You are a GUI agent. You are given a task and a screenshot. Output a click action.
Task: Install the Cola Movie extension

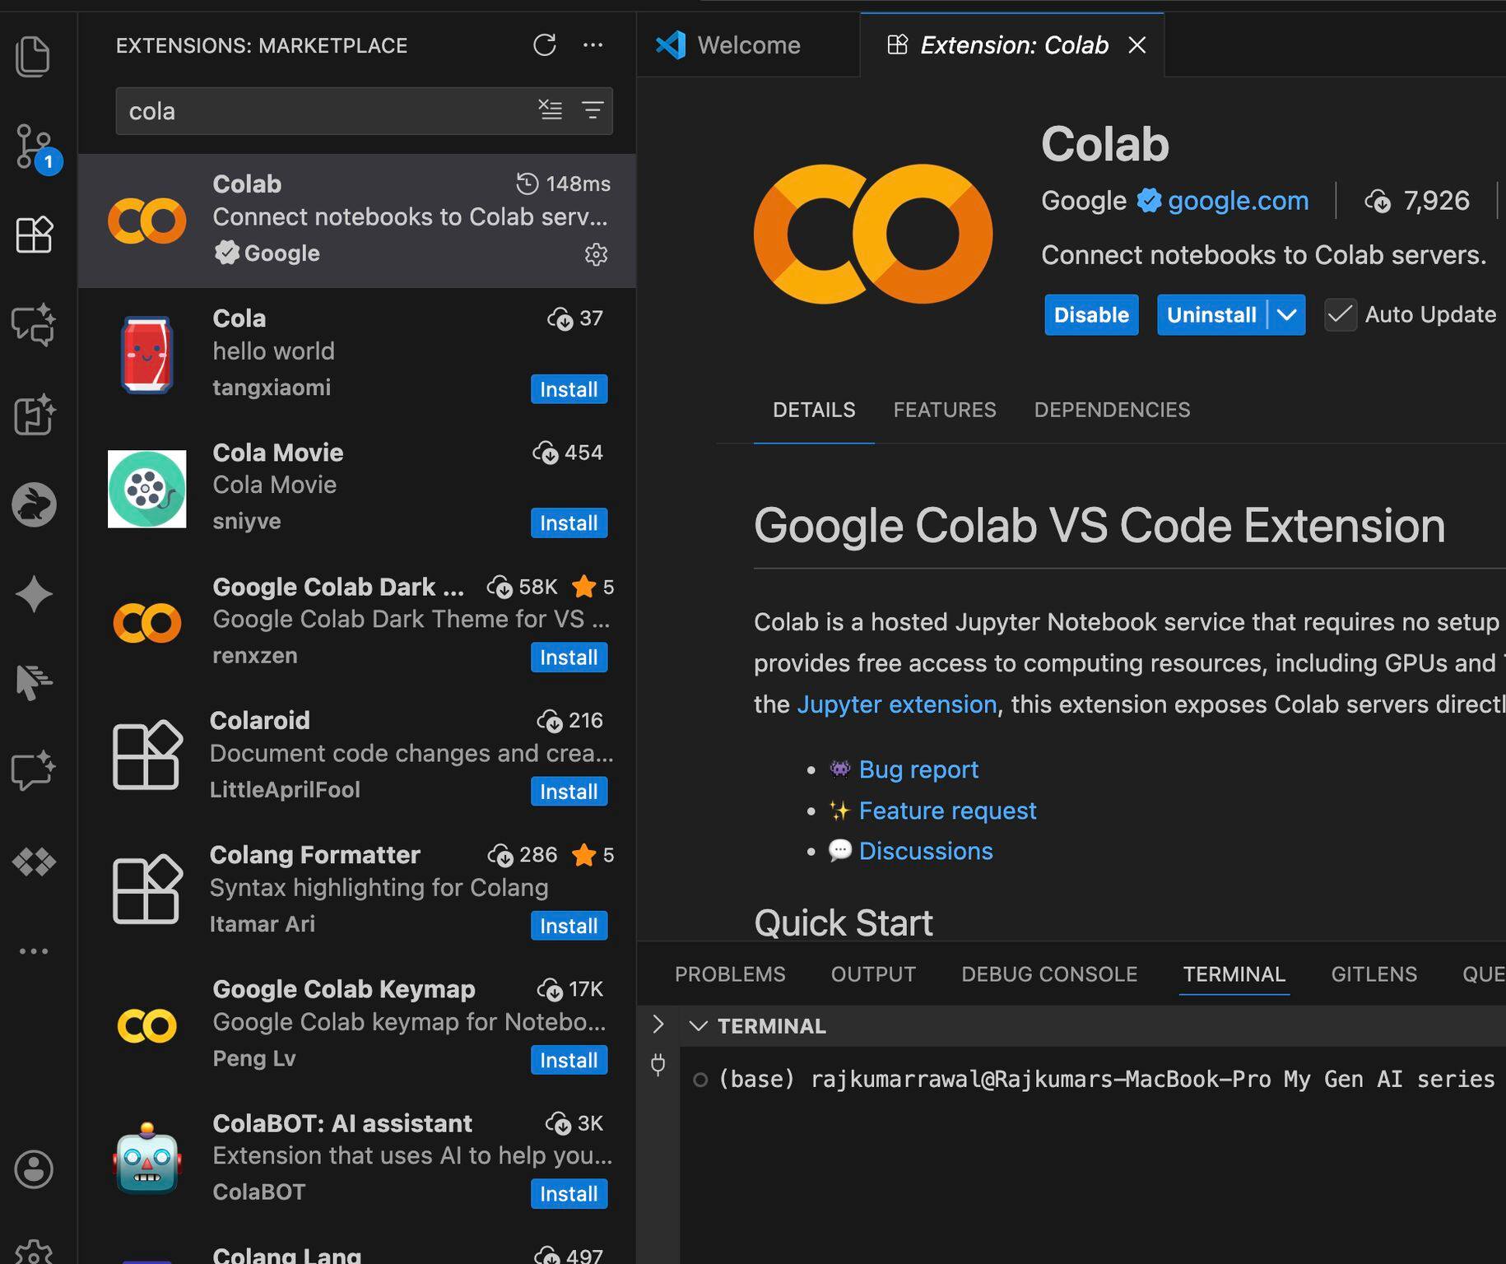coord(569,523)
